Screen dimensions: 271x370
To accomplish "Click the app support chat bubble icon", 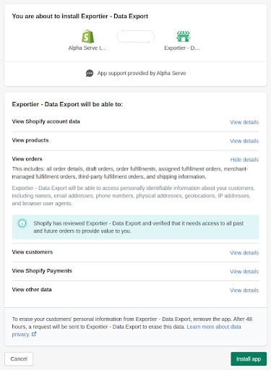I will coord(90,73).
